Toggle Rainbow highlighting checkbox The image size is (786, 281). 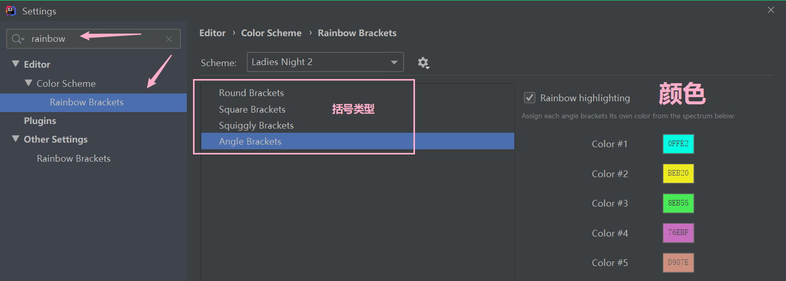(x=529, y=98)
